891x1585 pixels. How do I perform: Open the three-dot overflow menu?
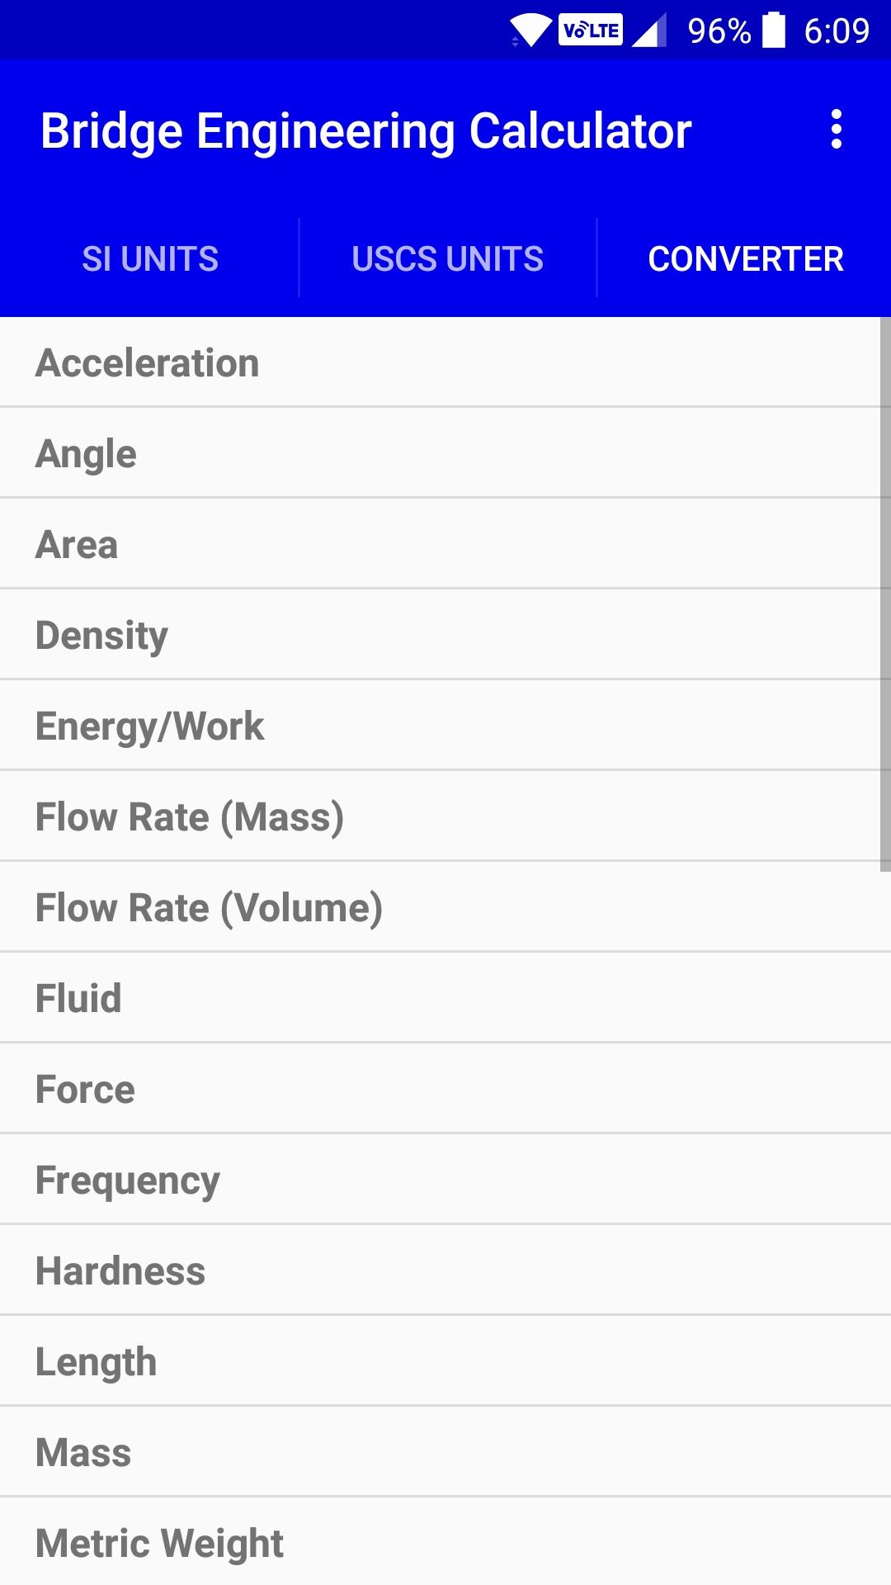[x=836, y=130]
